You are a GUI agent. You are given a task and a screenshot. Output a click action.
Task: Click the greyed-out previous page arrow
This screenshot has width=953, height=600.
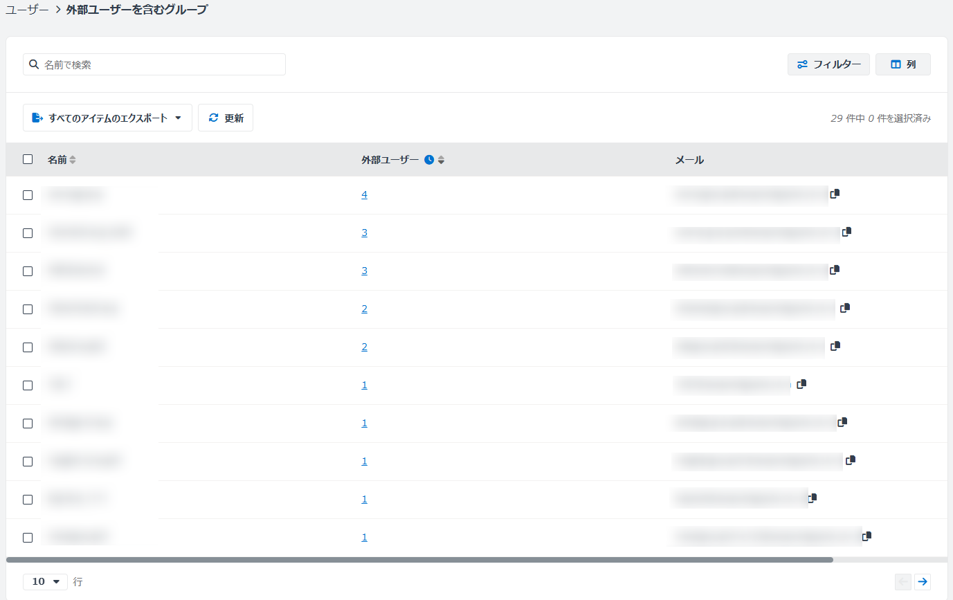[x=903, y=581]
